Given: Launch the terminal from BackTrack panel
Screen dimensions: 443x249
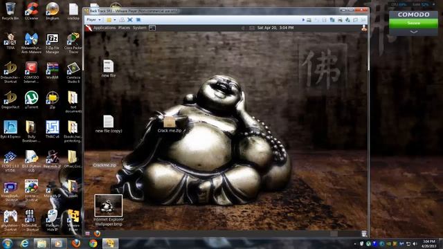Looking at the screenshot, I should 152,28.
